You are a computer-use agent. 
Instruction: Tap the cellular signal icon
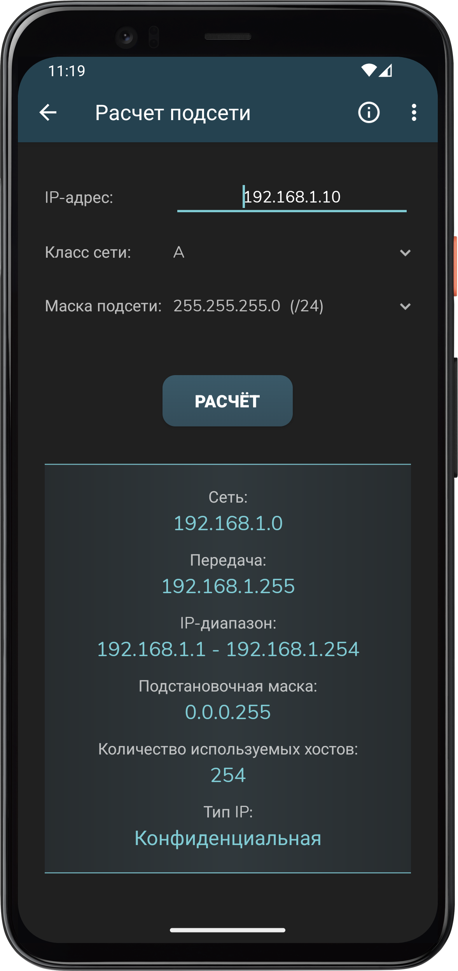pyautogui.click(x=386, y=70)
